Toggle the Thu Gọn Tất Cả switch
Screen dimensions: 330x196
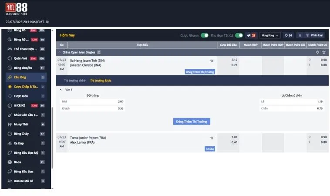[239, 35]
